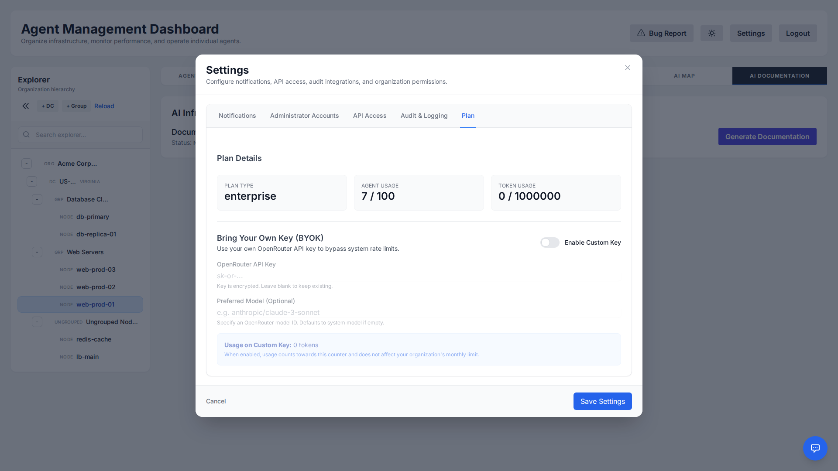The height and width of the screenshot is (471, 838).
Task: Open the API Access tab
Action: [x=370, y=116]
